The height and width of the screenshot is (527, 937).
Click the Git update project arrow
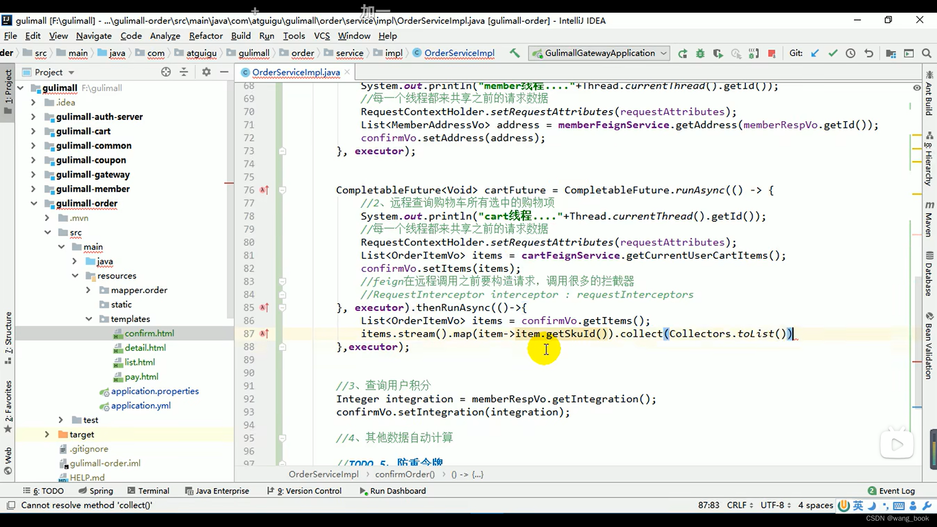click(x=815, y=53)
